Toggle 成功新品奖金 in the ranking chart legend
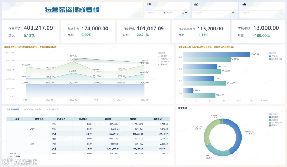The height and width of the screenshot is (167, 287). pyautogui.click(x=276, y=59)
